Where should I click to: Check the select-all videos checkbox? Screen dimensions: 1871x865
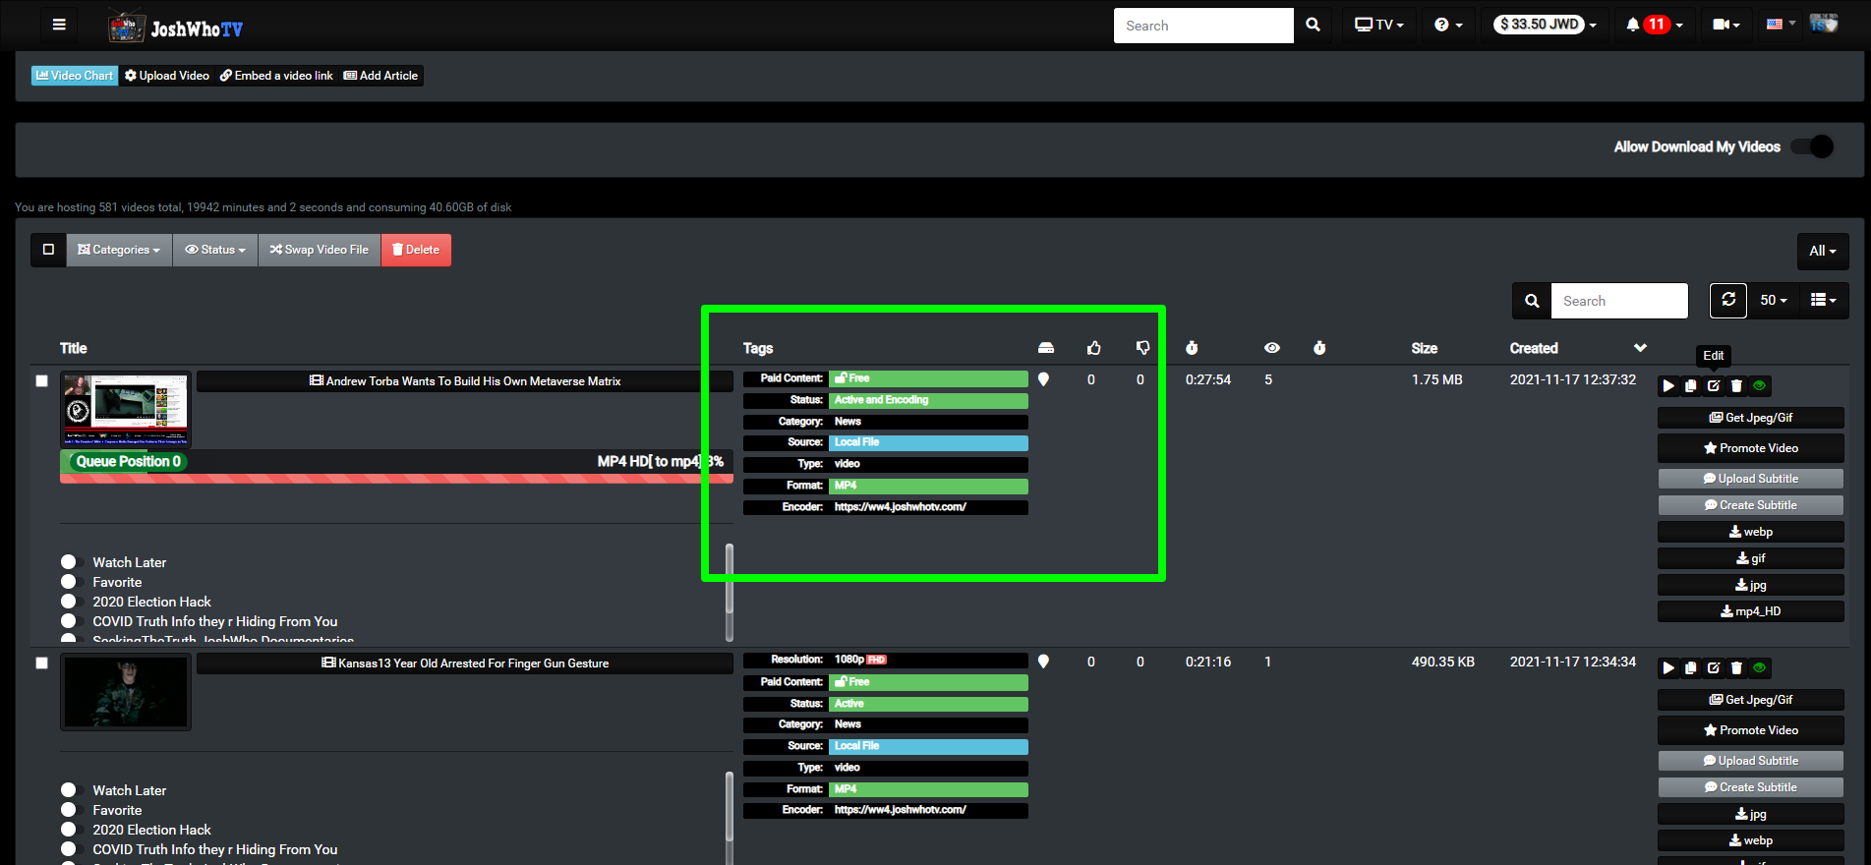48,250
